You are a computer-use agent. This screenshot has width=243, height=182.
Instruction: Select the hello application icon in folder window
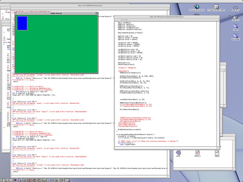point(178,153)
